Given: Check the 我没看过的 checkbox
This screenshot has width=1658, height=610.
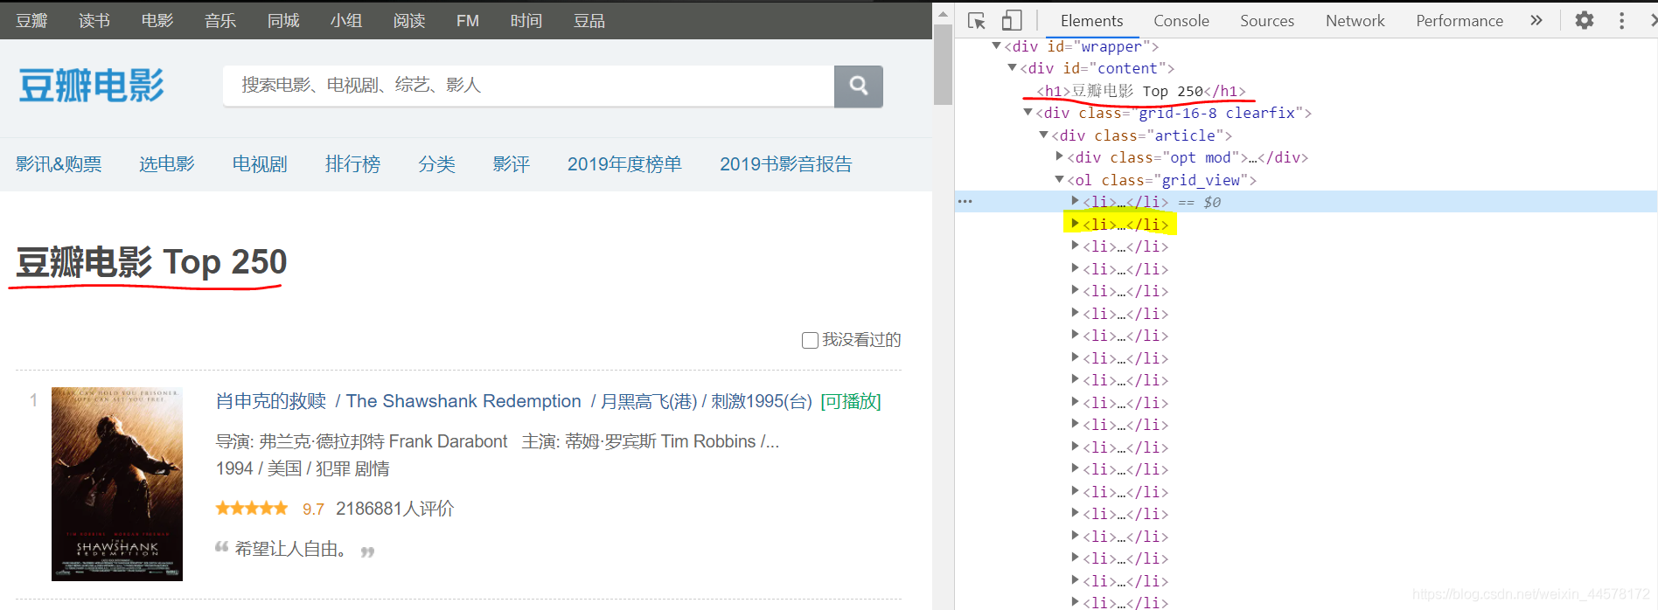Looking at the screenshot, I should coord(810,340).
